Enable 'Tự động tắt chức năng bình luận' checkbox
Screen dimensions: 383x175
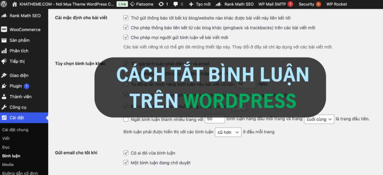coord(126,84)
